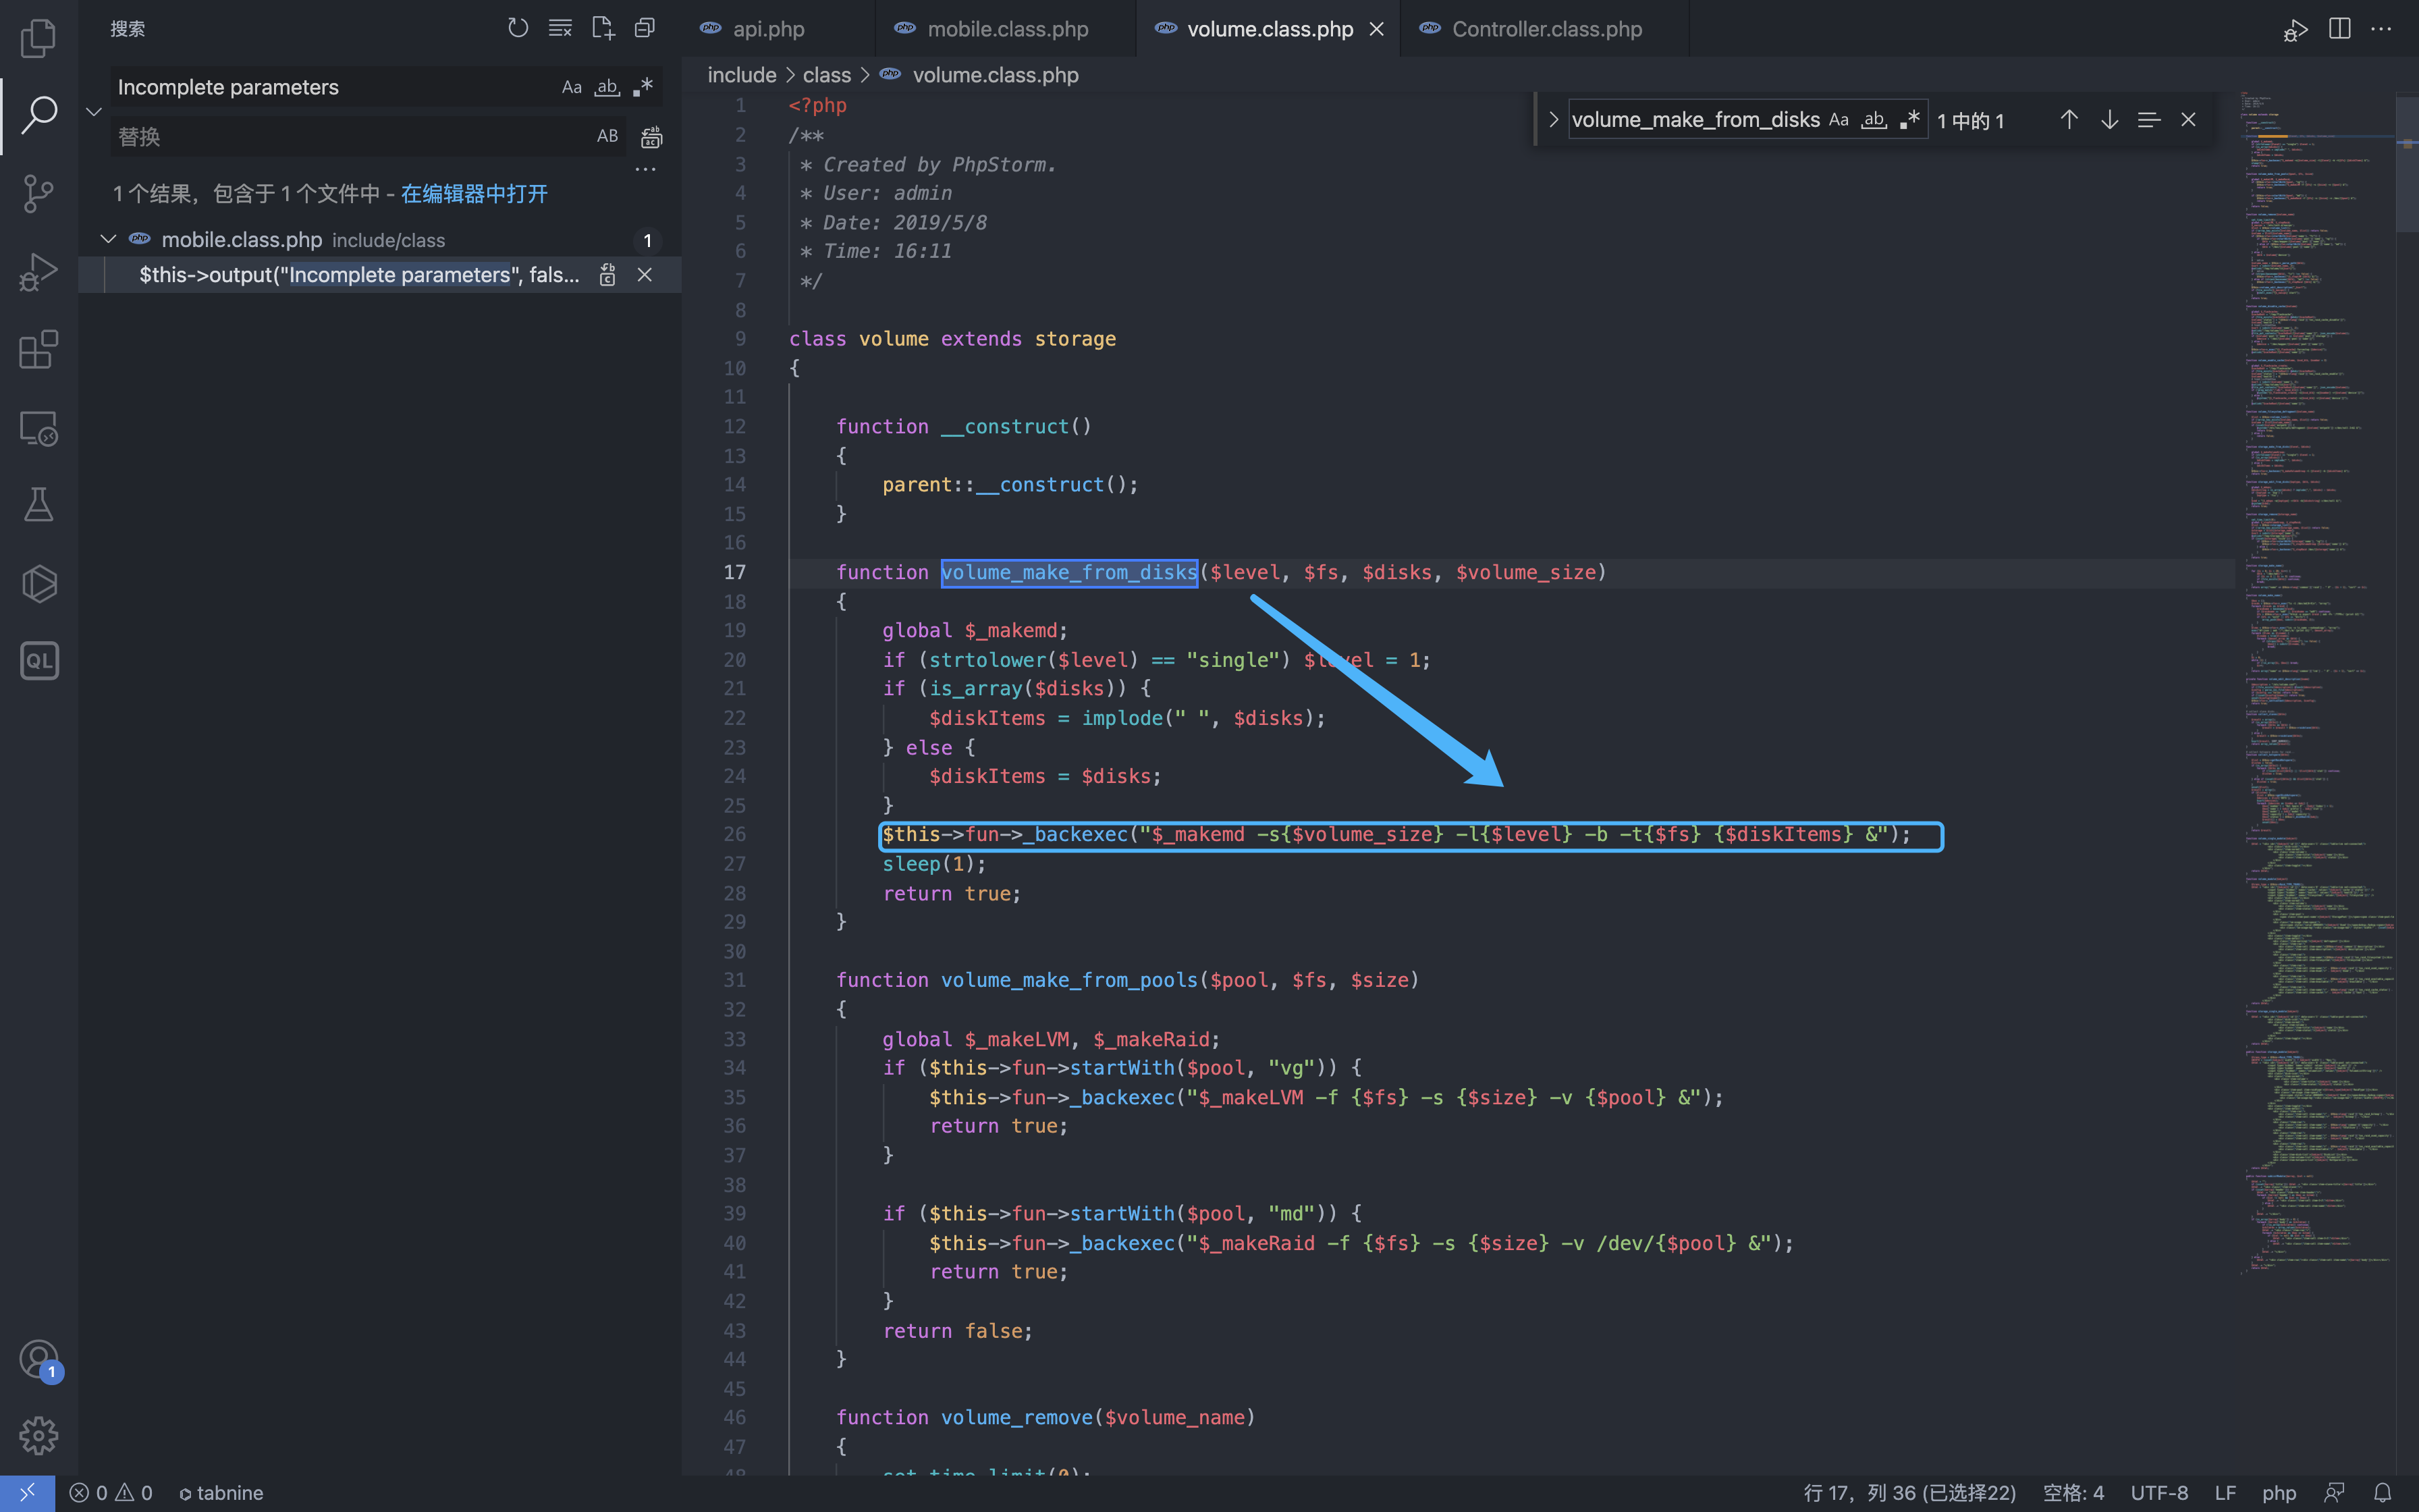Screen dimensions: 2419x1512
Task: Refresh search results in search panel
Action: pyautogui.click(x=517, y=29)
